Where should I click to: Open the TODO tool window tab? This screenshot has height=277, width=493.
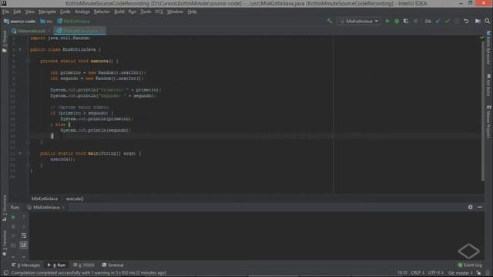pos(84,265)
